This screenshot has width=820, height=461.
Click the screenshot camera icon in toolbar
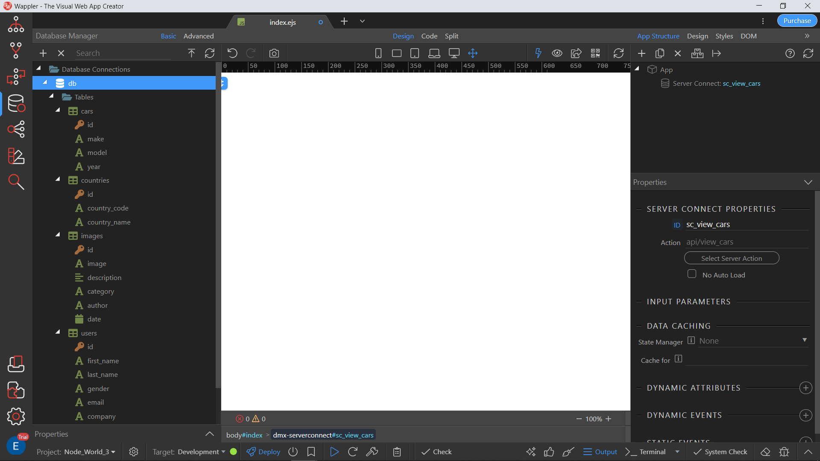coord(274,53)
